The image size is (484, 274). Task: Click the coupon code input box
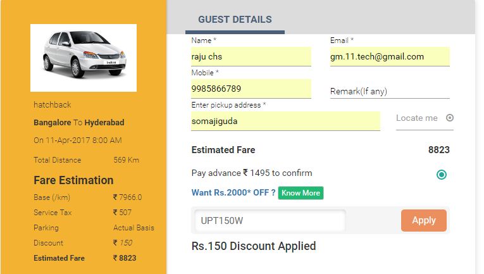(270, 220)
